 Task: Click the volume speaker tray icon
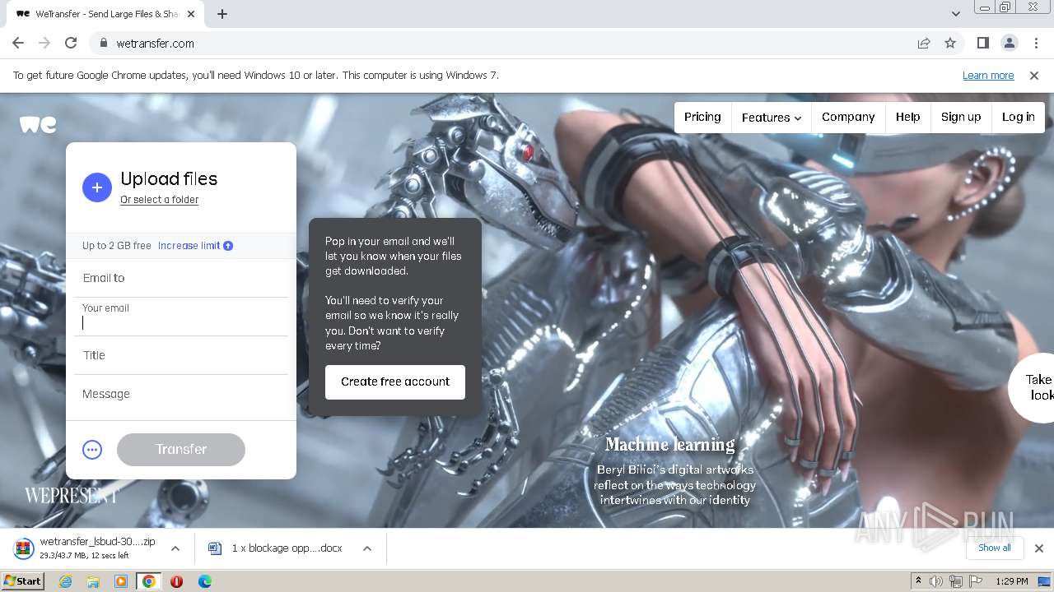point(936,581)
